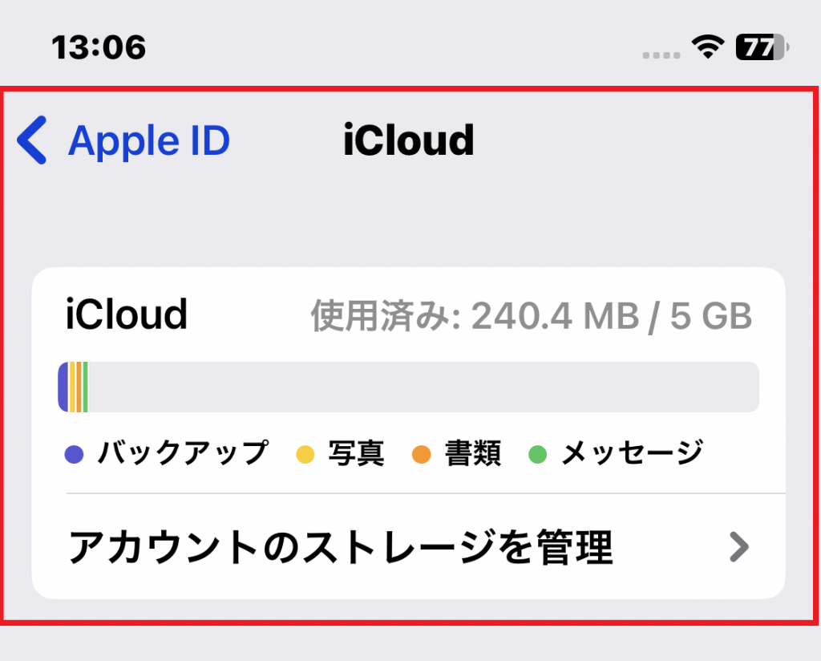This screenshot has height=661, width=821.
Task: Tap the iCloud label in storage card
Action: click(x=126, y=314)
